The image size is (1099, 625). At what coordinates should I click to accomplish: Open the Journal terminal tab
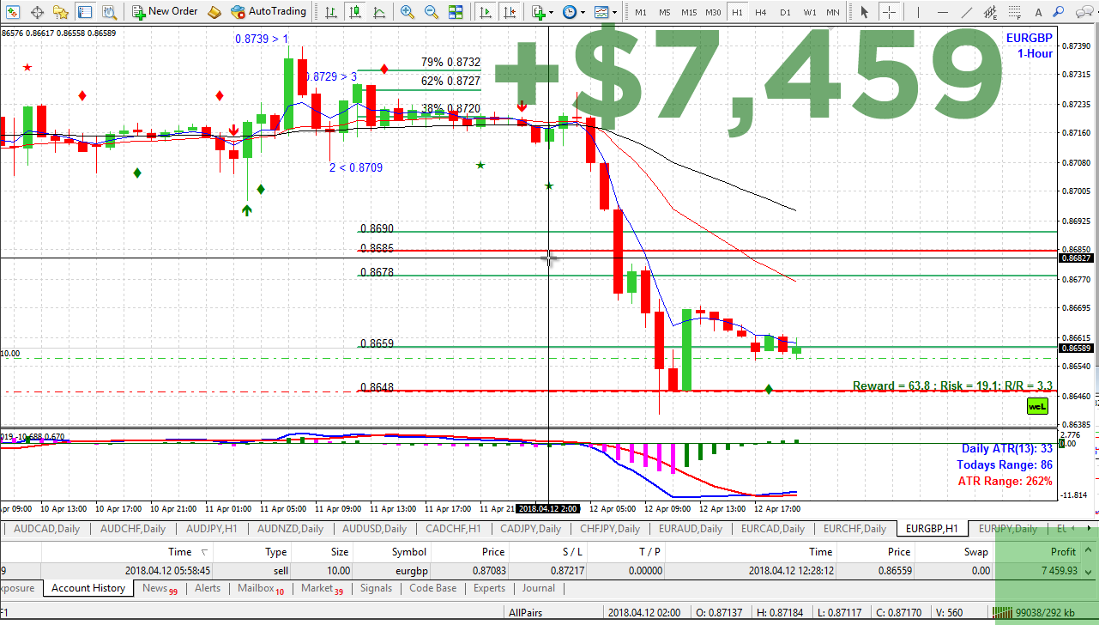(x=539, y=588)
